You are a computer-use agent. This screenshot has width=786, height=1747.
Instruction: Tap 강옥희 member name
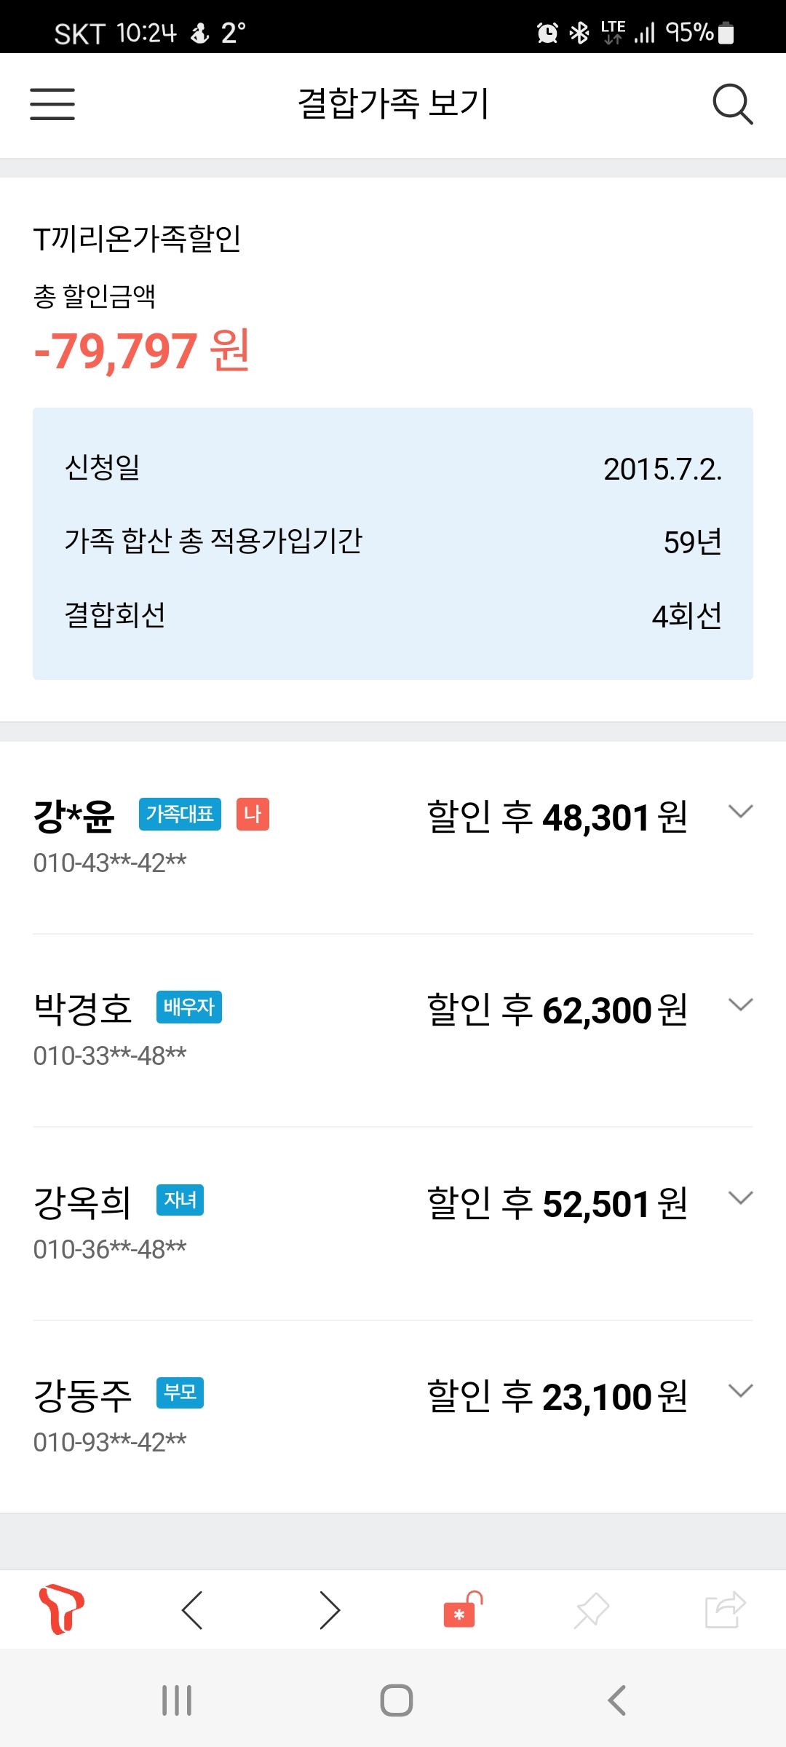pos(82,1203)
